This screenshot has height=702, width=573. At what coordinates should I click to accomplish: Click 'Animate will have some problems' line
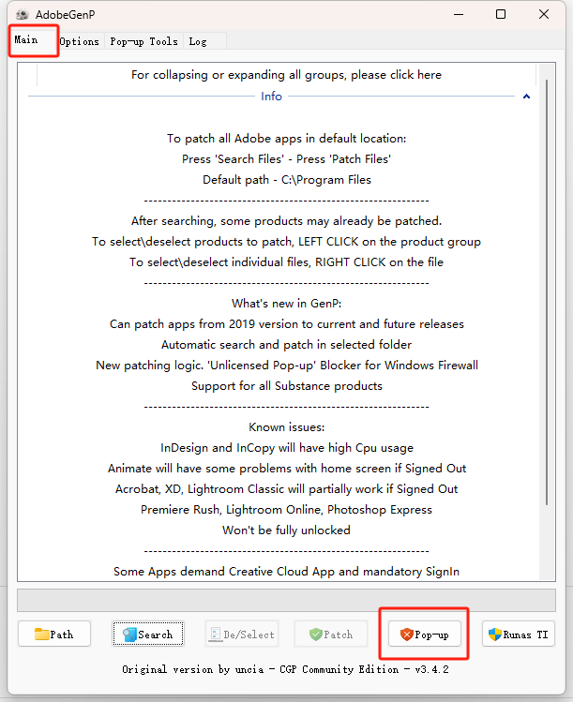(287, 469)
